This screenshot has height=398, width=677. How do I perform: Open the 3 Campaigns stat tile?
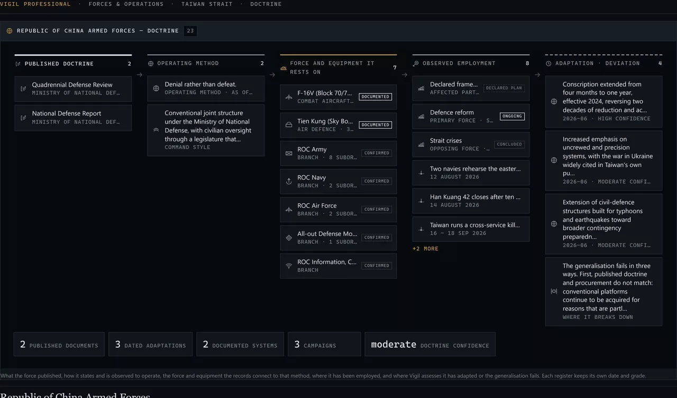point(324,344)
